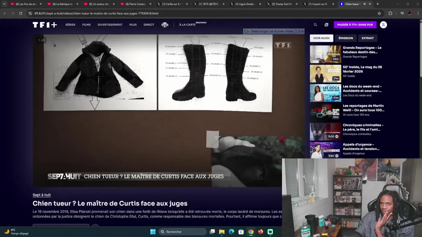Switch to the 'Pierre Conesa' YouTube tab
This screenshot has width=422, height=237.
(136, 4)
